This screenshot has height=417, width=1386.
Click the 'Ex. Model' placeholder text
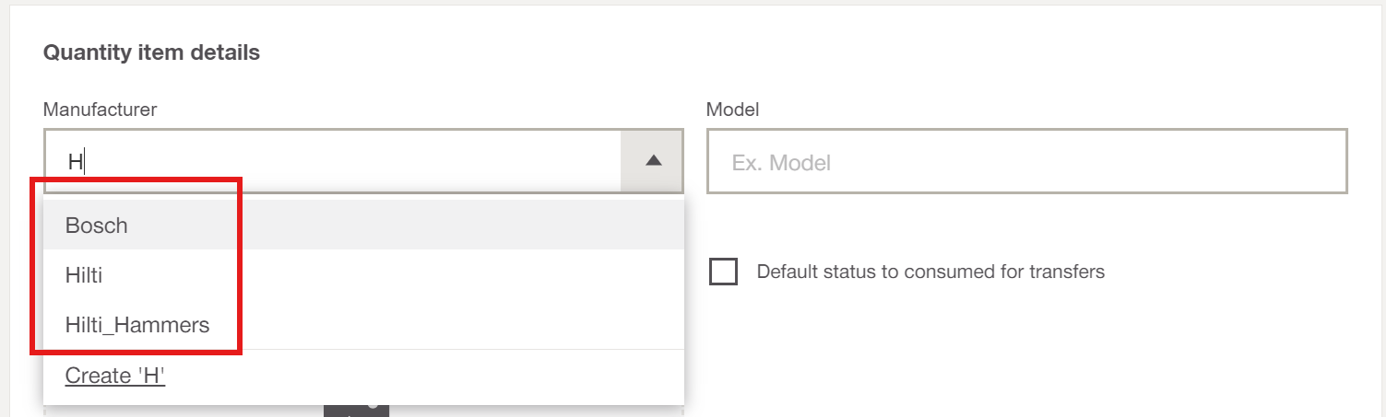pyautogui.click(x=781, y=163)
